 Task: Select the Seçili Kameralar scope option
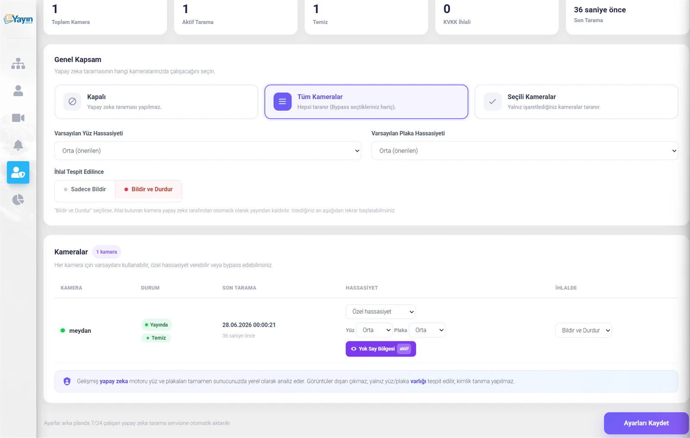(576, 102)
